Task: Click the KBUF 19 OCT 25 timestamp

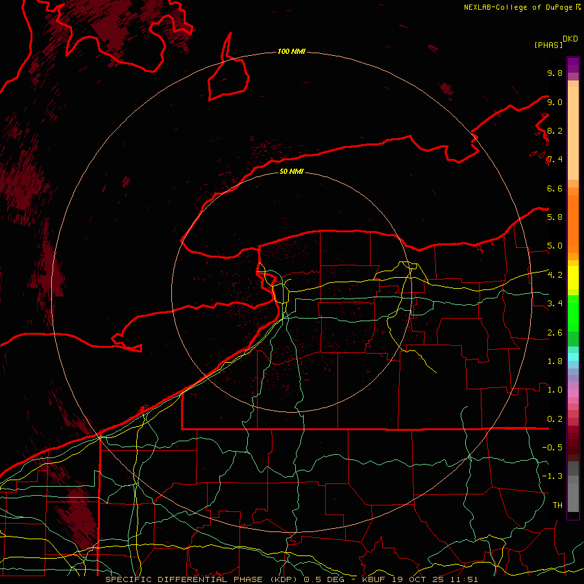Action: [420, 579]
